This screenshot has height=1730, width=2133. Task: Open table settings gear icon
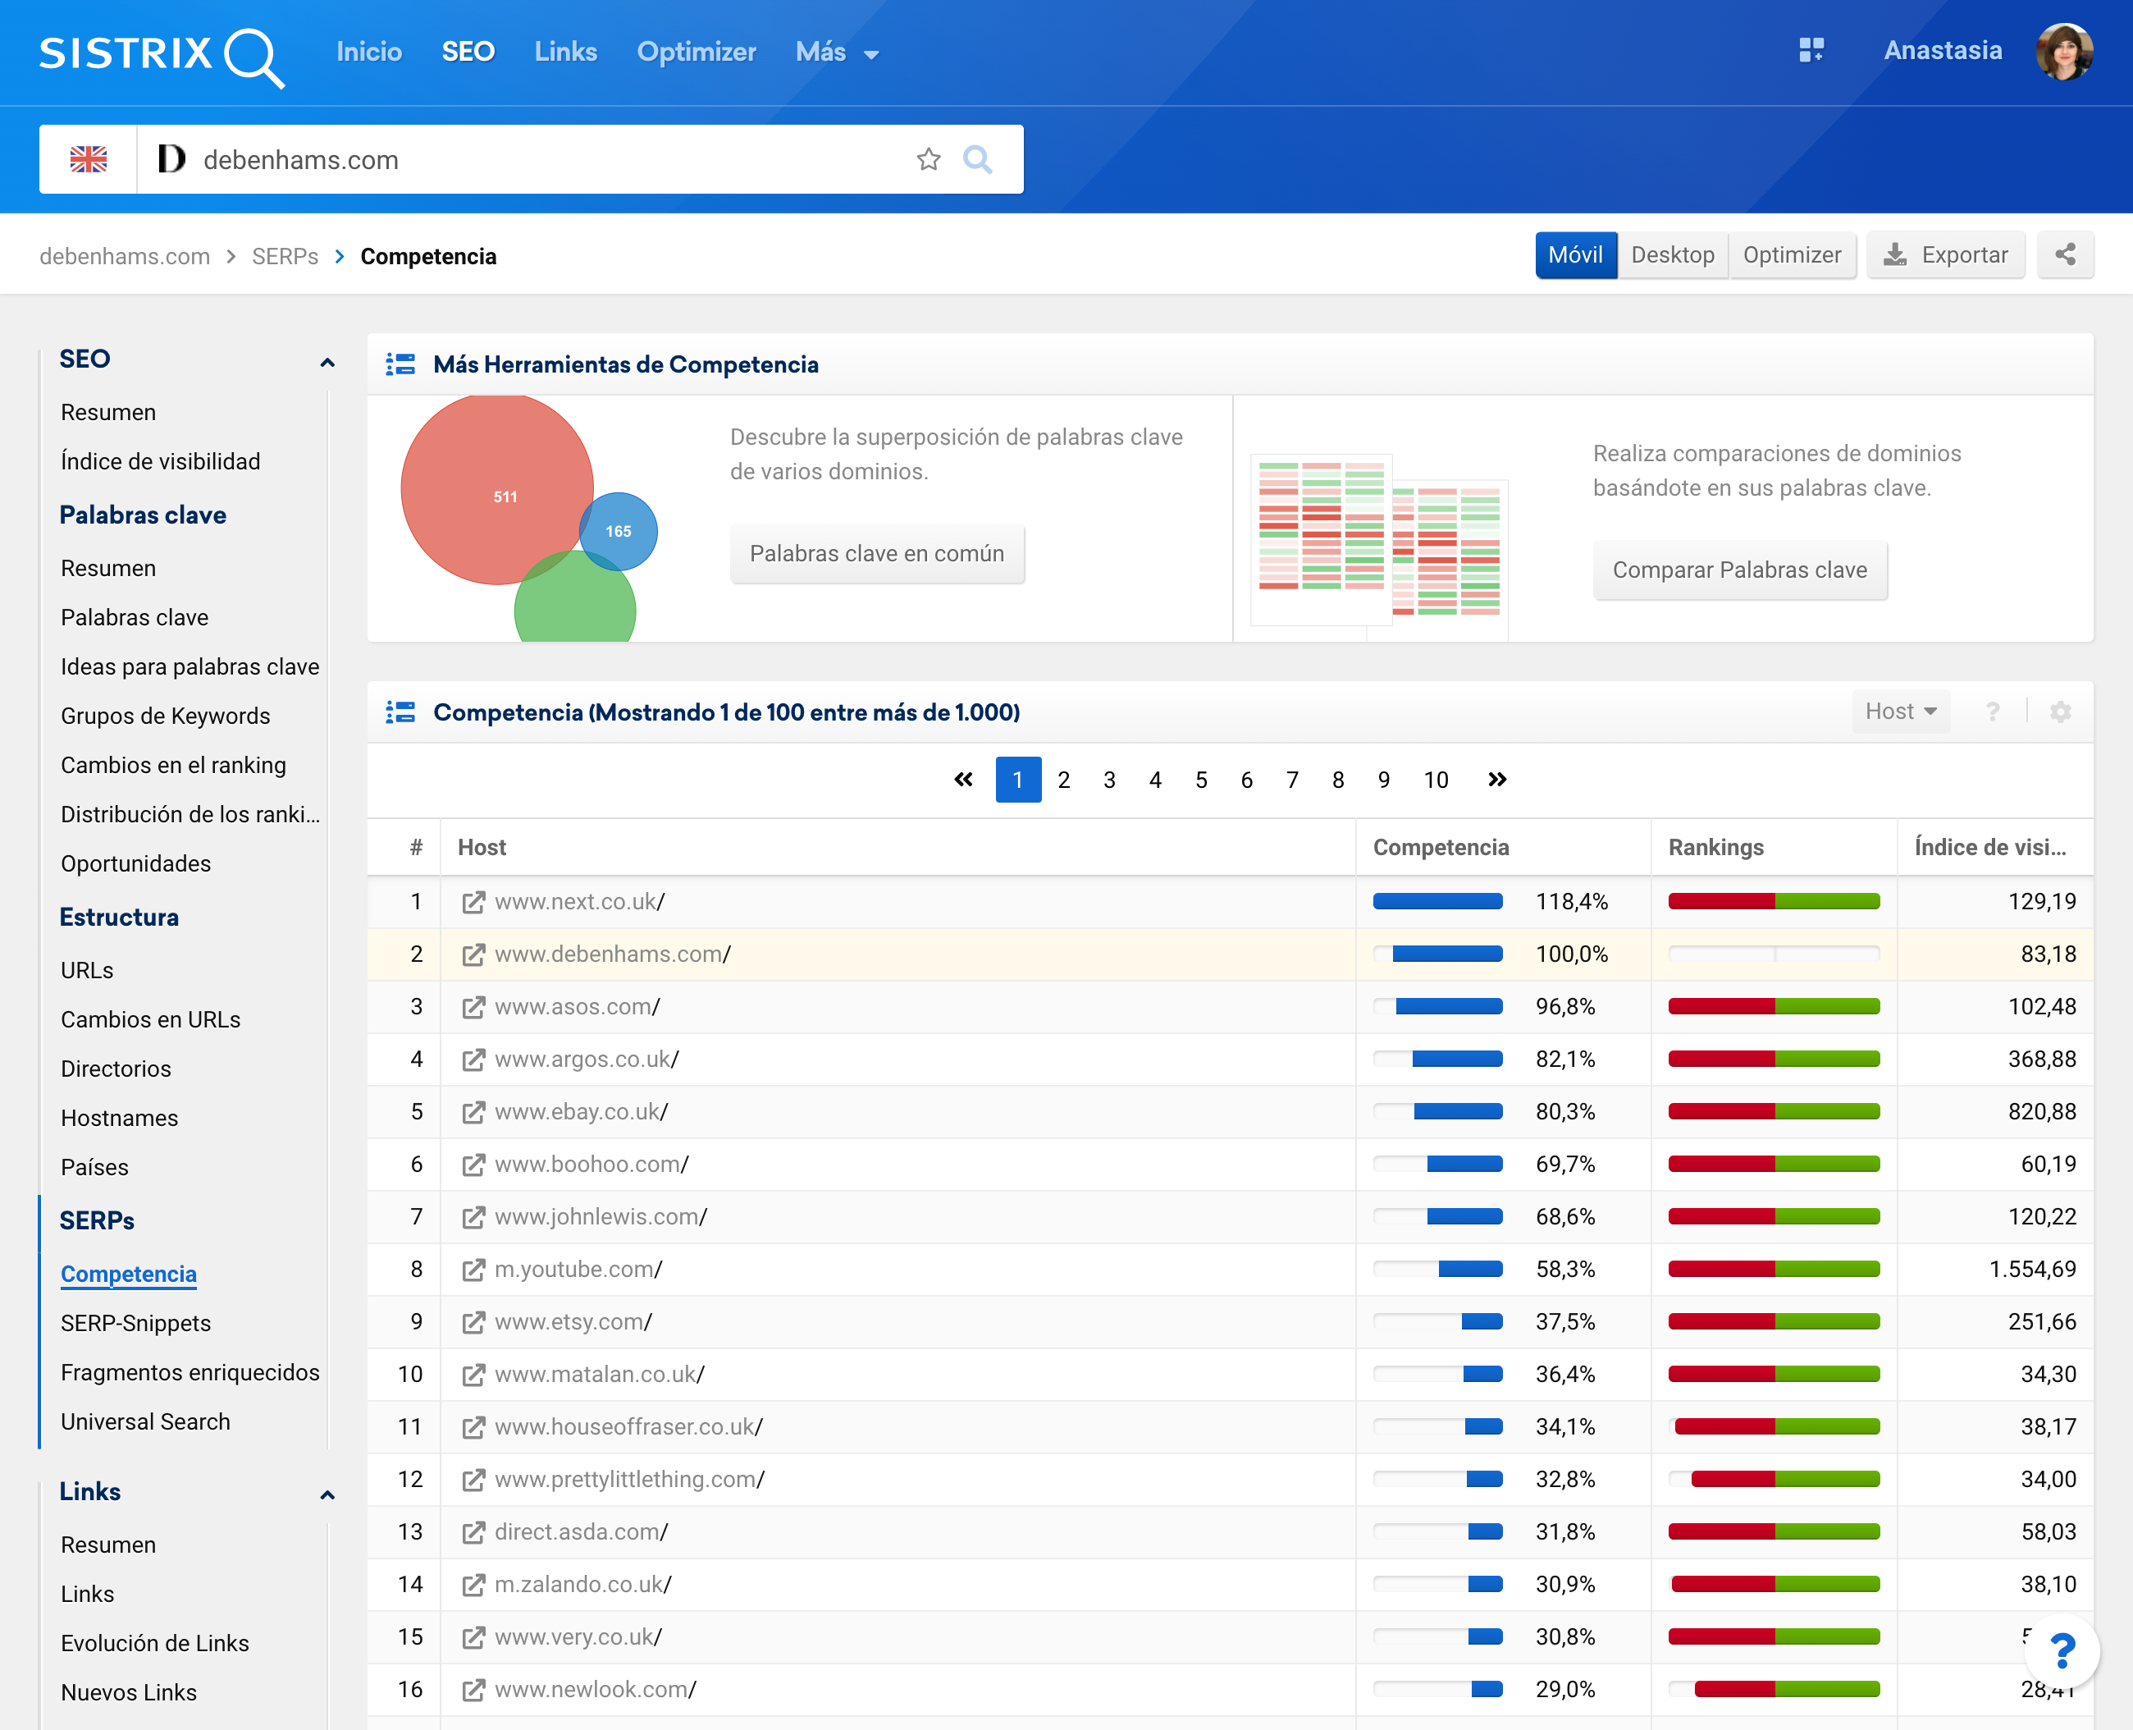(x=2059, y=712)
